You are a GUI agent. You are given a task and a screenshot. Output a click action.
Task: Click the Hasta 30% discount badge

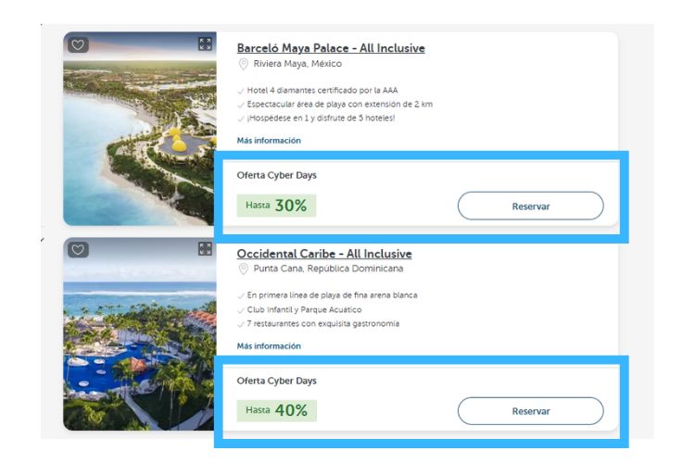tap(276, 206)
